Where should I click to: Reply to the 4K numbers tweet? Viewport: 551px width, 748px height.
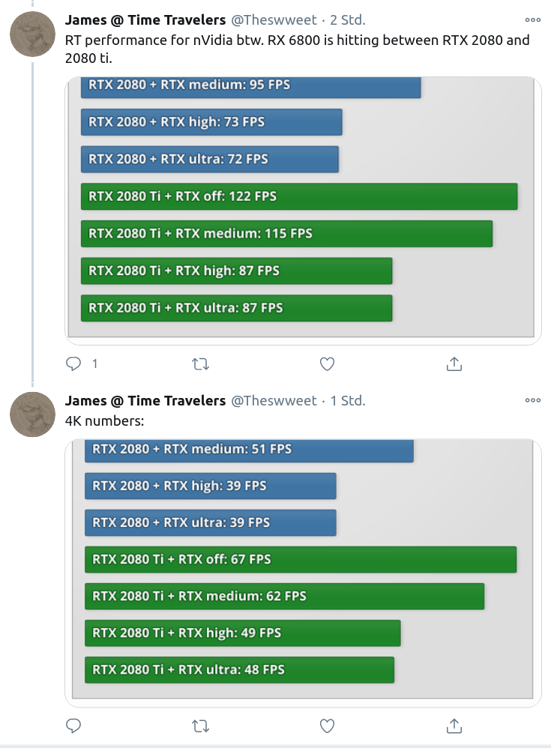73,726
